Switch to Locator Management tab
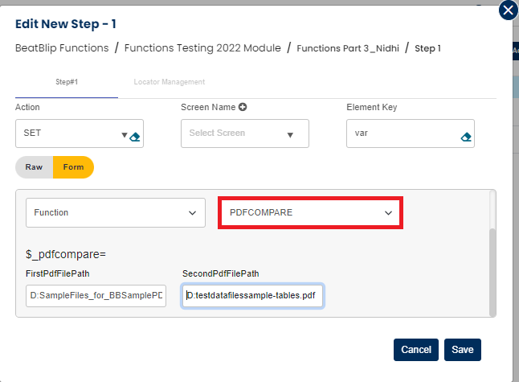This screenshot has width=519, height=382. click(x=170, y=82)
